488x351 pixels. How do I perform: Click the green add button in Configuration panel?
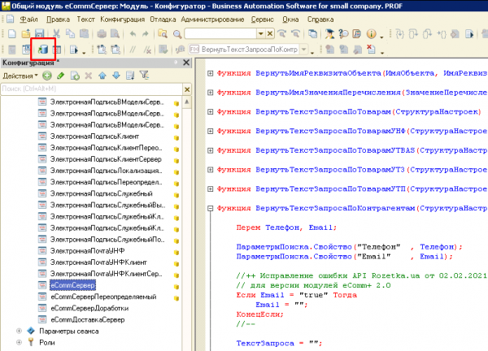click(46, 76)
